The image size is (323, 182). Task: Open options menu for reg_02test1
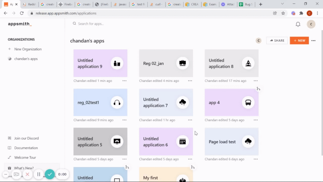(124, 120)
